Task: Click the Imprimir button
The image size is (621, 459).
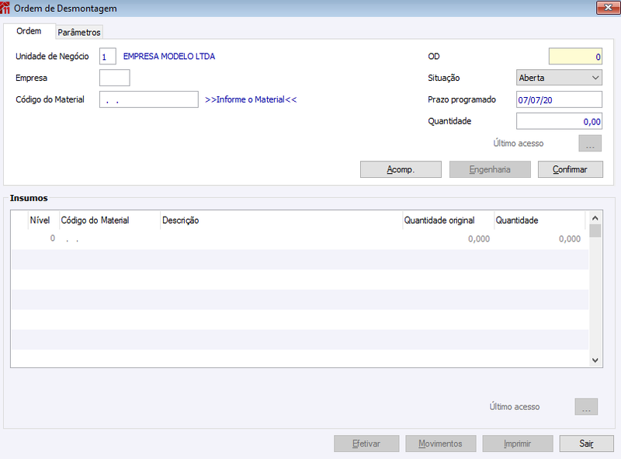Action: (x=517, y=443)
